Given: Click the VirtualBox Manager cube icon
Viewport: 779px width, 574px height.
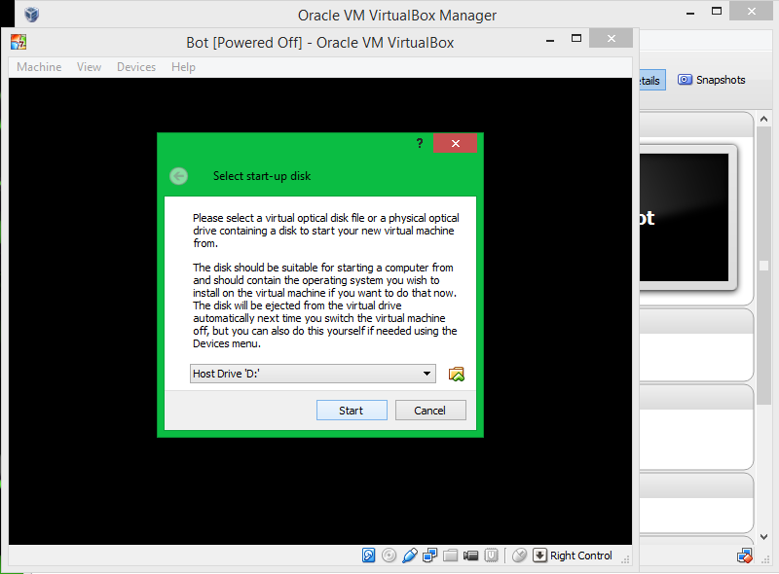Looking at the screenshot, I should (32, 15).
